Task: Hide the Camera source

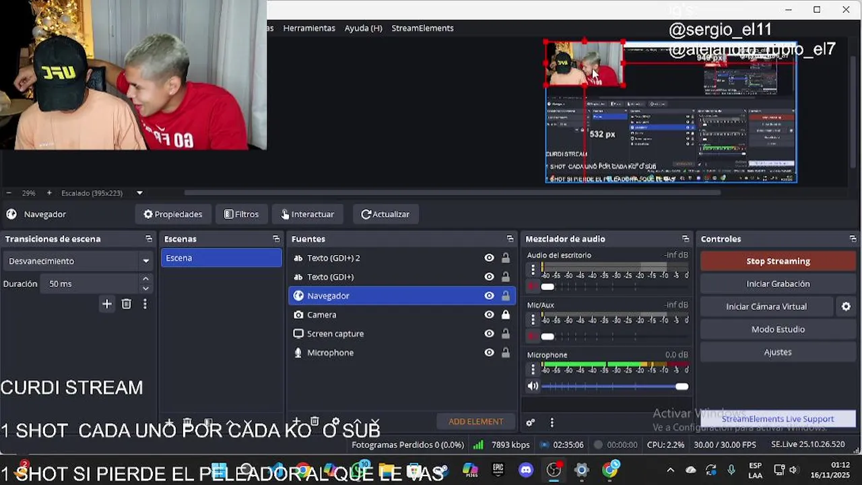Action: pos(489,315)
